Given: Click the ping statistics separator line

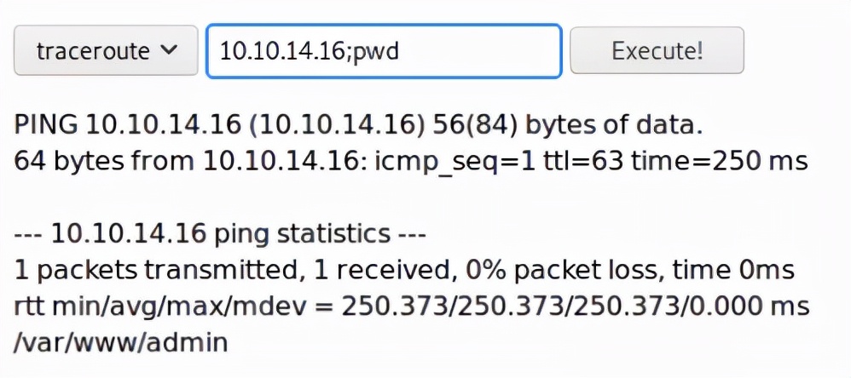Looking at the screenshot, I should pos(219,233).
